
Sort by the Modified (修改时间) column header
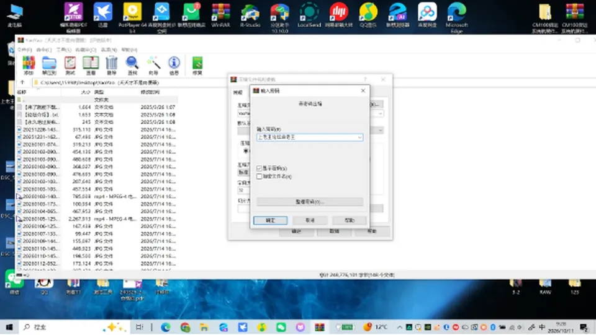[158, 92]
